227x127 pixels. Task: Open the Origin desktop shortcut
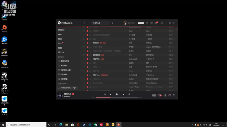pos(4,29)
